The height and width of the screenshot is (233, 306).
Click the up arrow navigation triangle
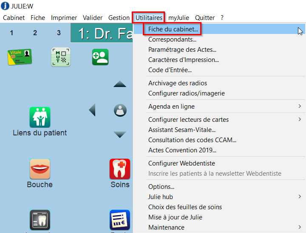coord(120,84)
